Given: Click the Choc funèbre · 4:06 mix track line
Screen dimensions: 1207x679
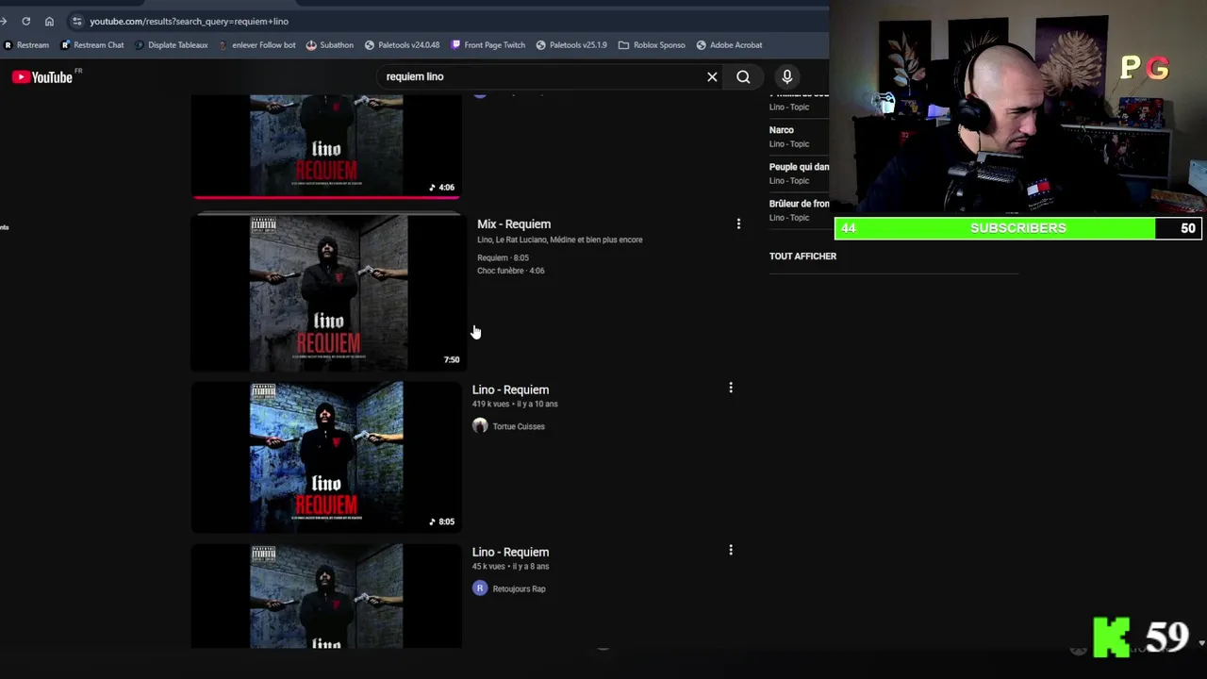Looking at the screenshot, I should click(510, 271).
